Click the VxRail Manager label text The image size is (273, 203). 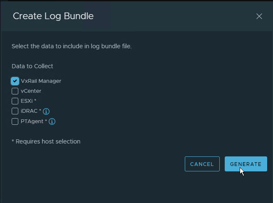pos(41,81)
